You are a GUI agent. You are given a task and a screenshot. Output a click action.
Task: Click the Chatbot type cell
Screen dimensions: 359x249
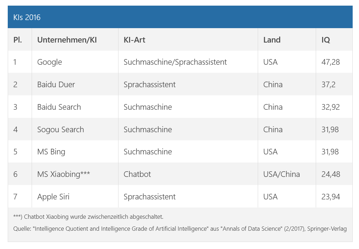coord(137,174)
